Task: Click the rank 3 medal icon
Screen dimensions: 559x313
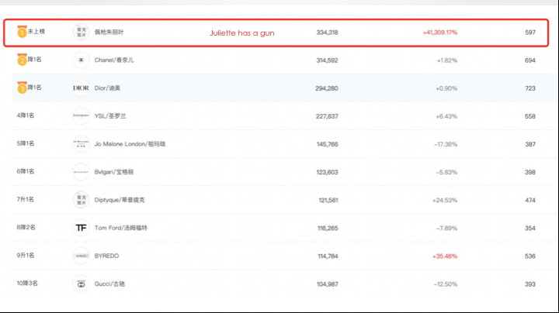Action: (x=22, y=88)
